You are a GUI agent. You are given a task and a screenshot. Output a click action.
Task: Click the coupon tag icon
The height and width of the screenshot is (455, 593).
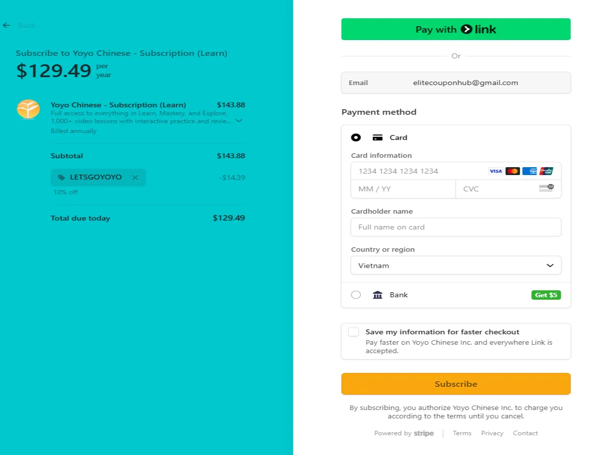(61, 178)
